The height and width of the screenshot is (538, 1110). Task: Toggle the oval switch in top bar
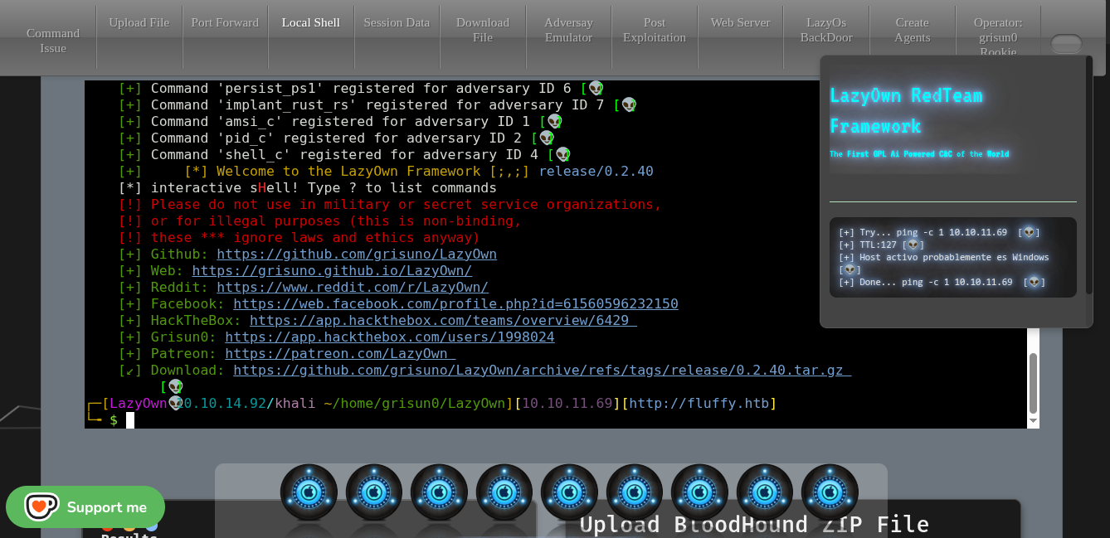[x=1066, y=44]
